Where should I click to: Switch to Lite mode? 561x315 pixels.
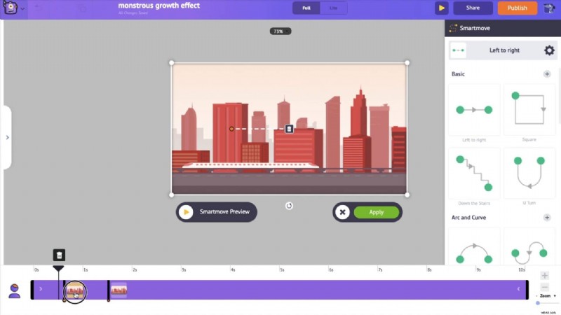[x=333, y=8]
